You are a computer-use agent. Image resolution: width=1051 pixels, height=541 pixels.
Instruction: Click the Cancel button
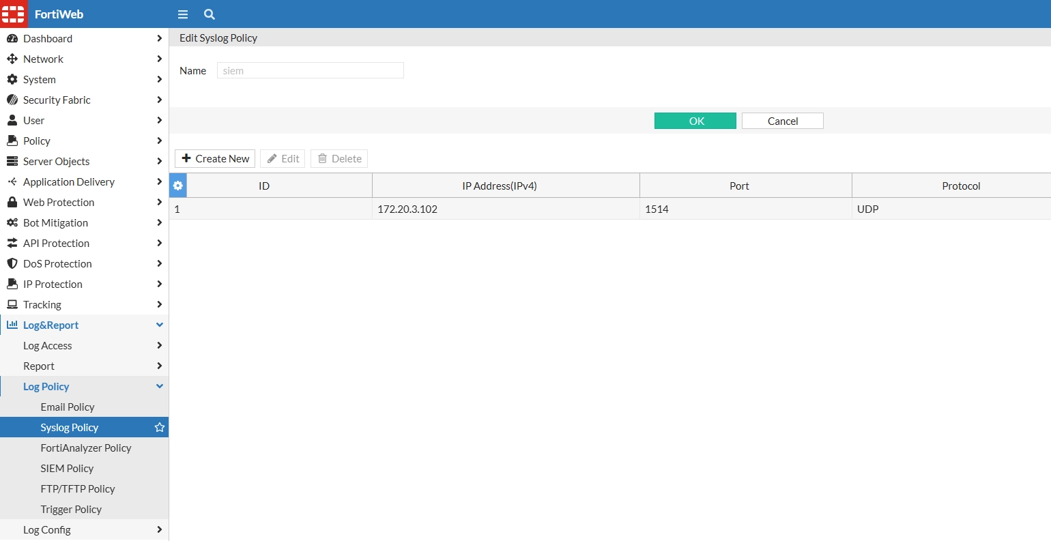point(783,121)
